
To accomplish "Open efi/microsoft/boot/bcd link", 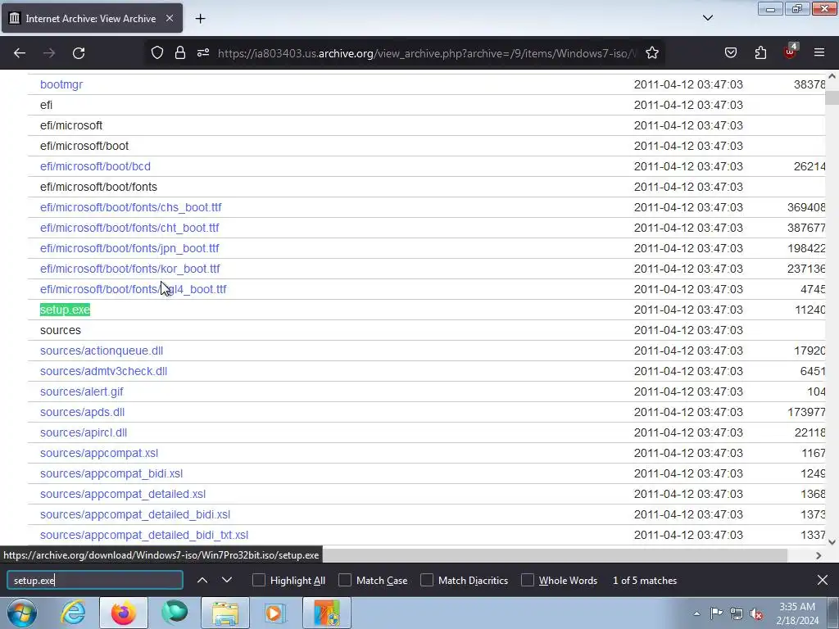I will [x=95, y=166].
